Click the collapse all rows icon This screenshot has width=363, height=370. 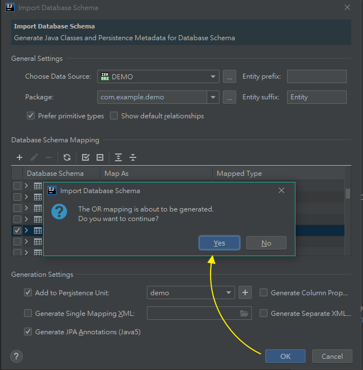pos(133,157)
